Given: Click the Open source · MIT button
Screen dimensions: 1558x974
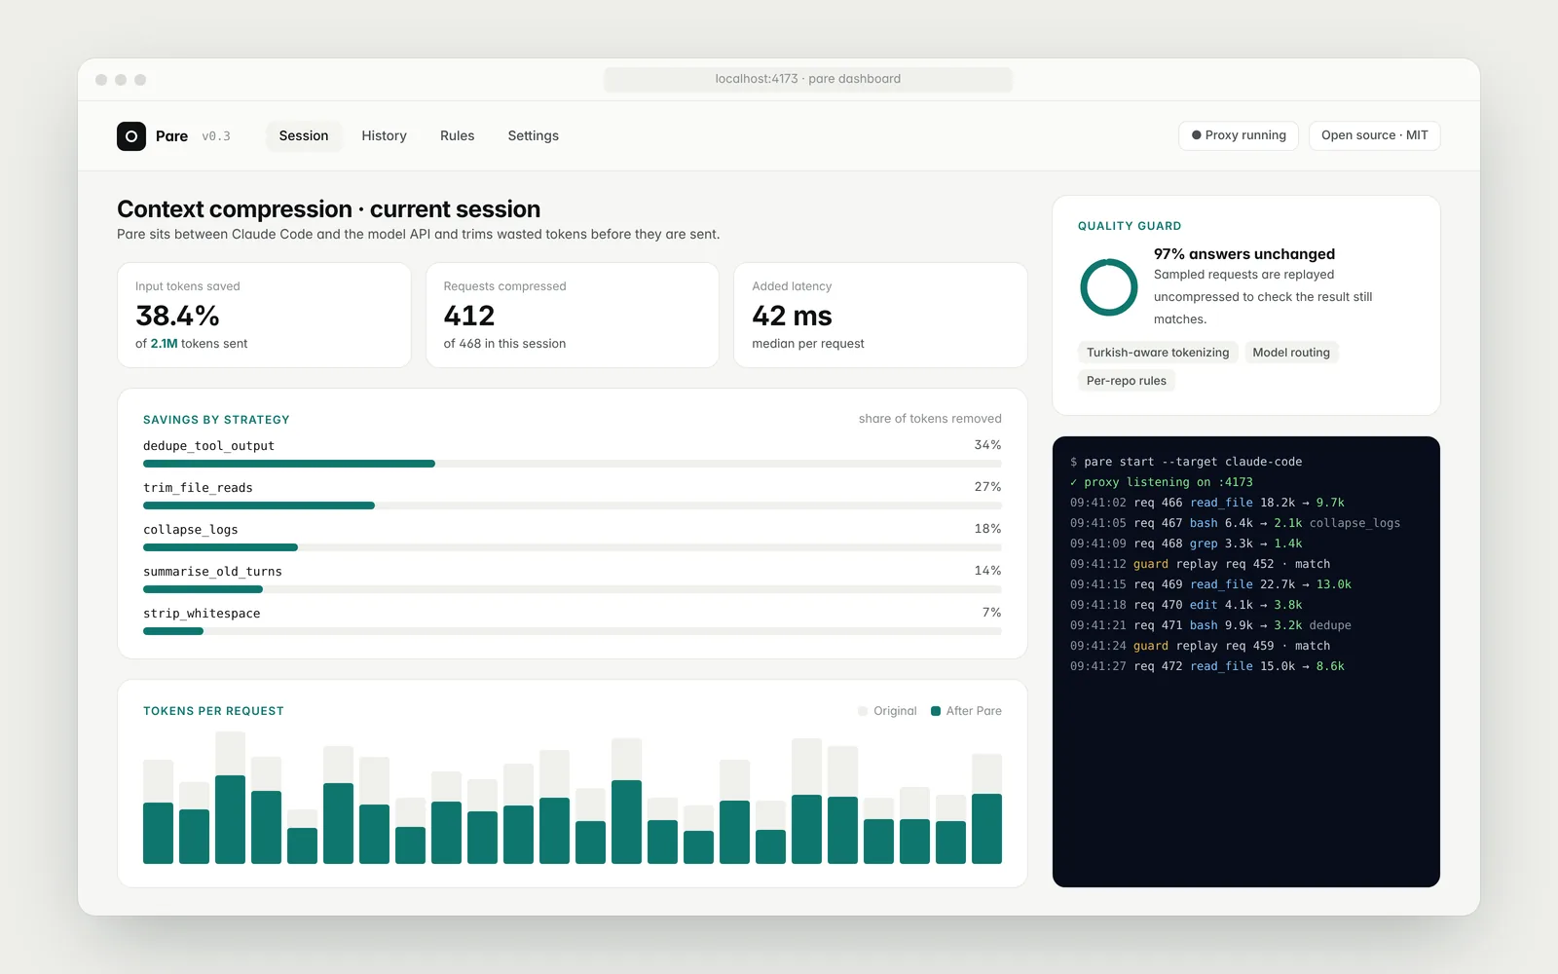Looking at the screenshot, I should (1374, 135).
